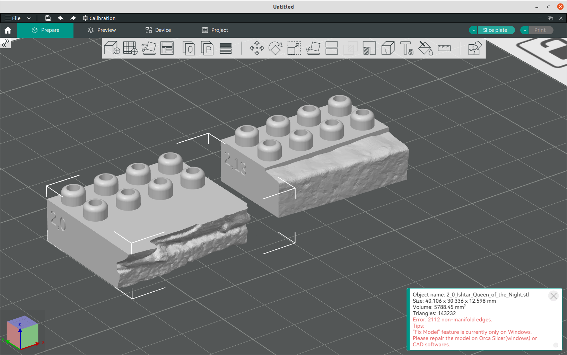Open the Print options dropdown arrow
The image size is (567, 355).
[525, 30]
